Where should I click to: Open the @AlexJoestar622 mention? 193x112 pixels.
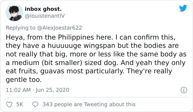coord(60,28)
